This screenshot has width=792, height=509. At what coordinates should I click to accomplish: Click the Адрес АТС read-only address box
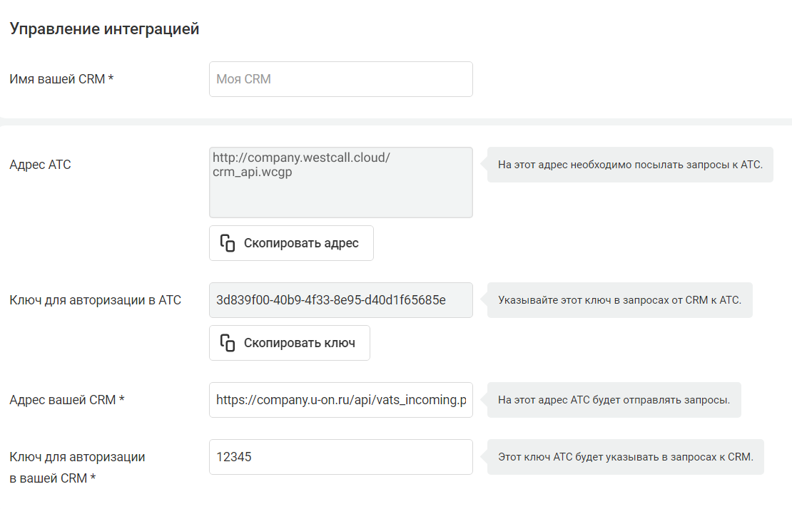point(341,182)
